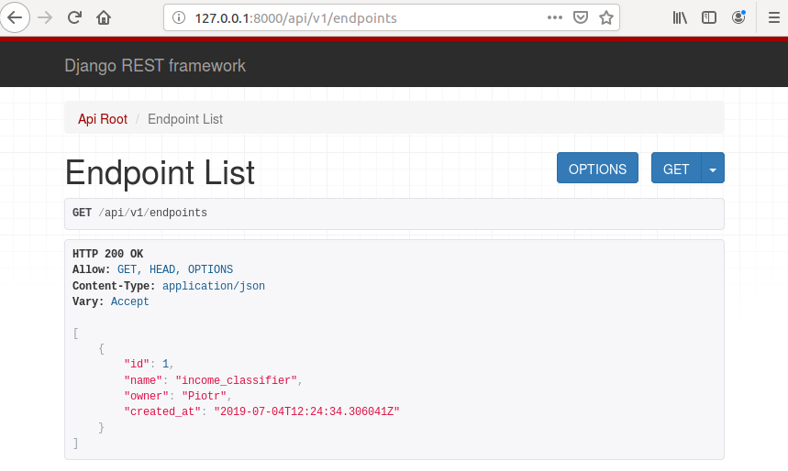Show site information for 127.0.0.1
Screen dimensions: 788x471
(x=179, y=17)
